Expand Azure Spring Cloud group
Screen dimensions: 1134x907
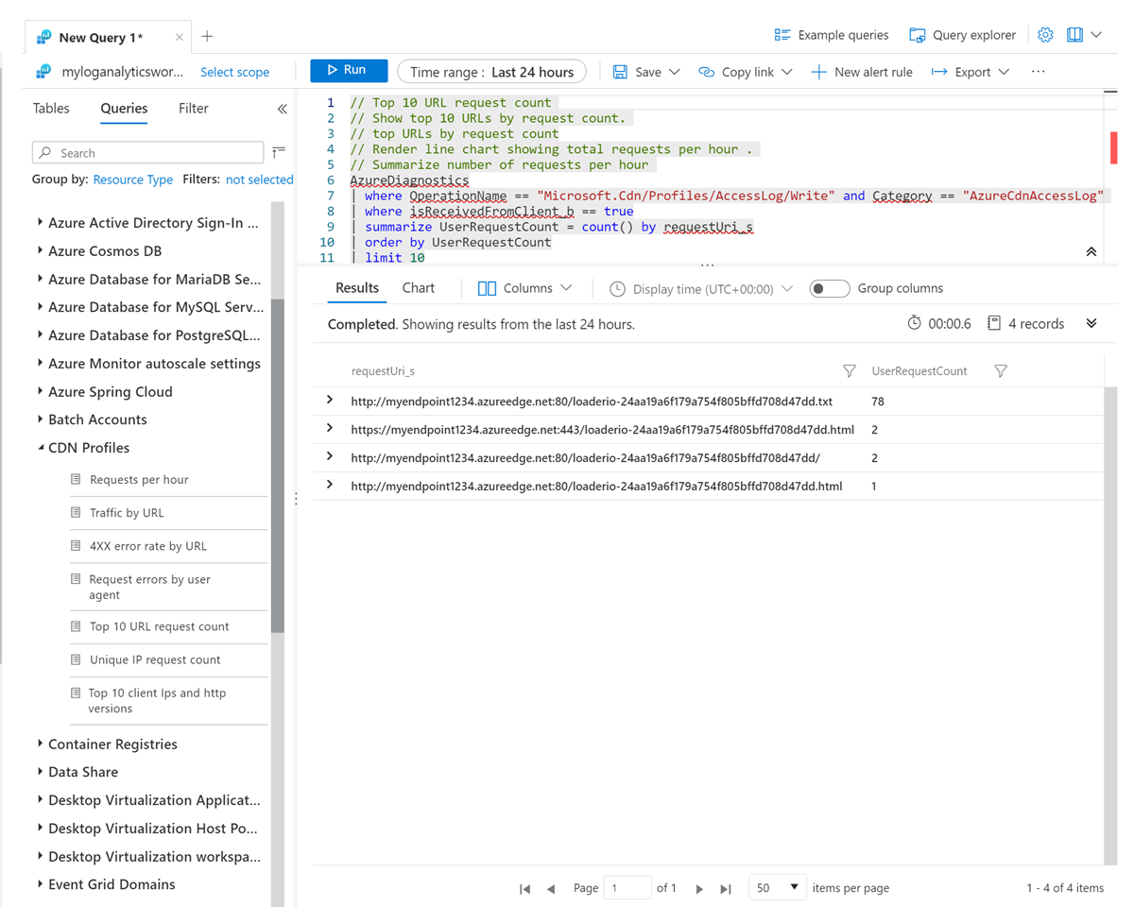coord(40,392)
